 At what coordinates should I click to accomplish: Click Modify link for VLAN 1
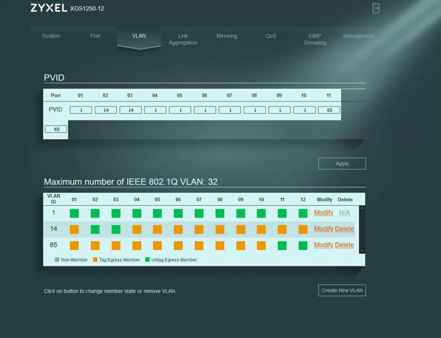click(323, 213)
